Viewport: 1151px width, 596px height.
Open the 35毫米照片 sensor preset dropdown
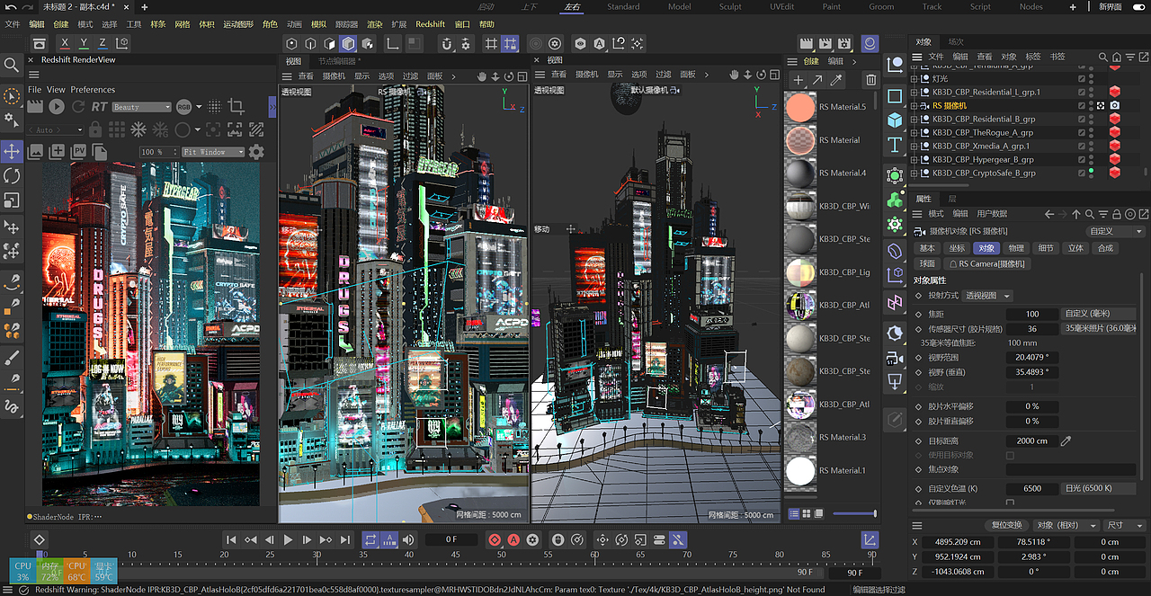coord(1100,329)
